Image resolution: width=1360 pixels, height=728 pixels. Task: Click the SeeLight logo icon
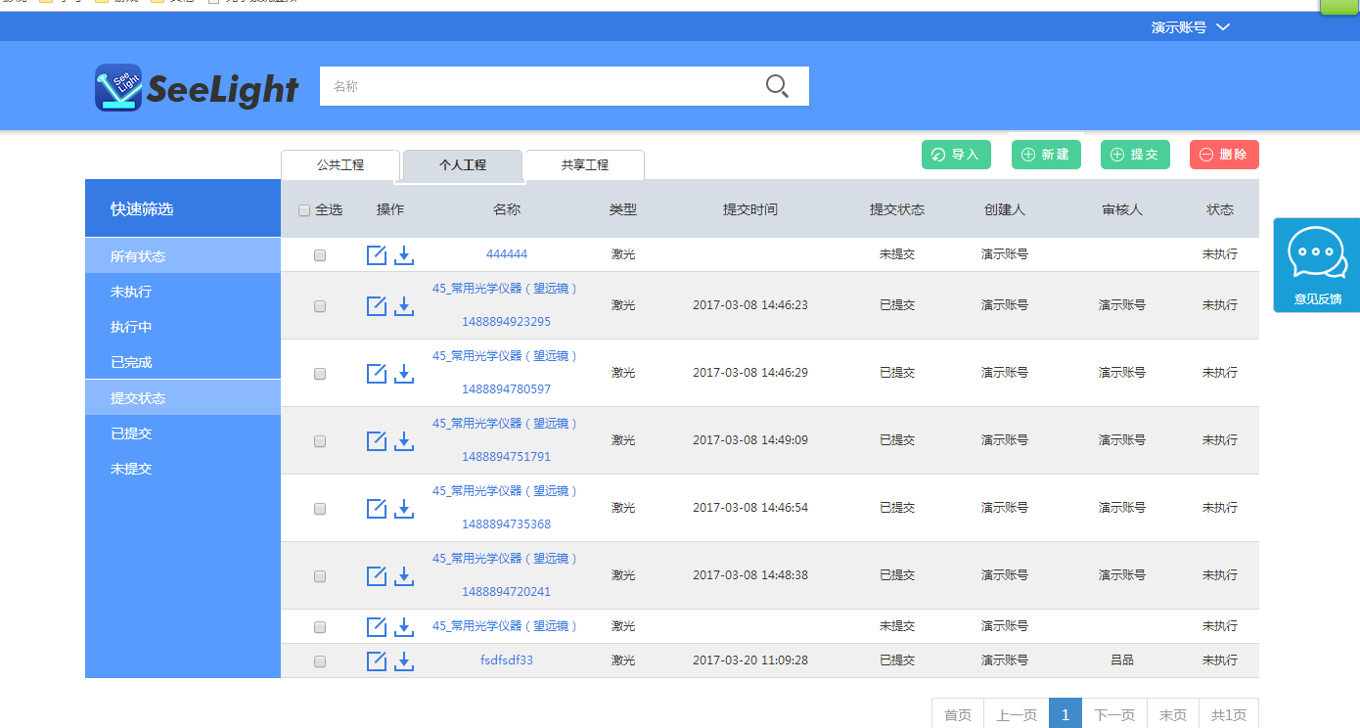tap(118, 88)
